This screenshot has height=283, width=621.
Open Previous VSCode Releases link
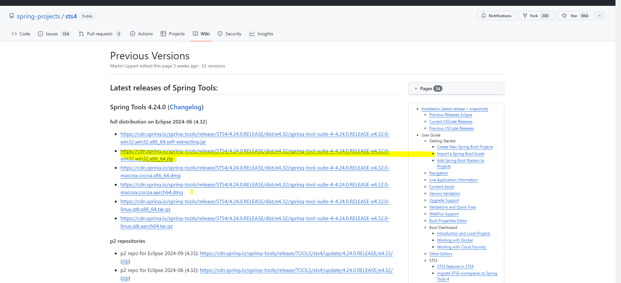[x=451, y=128]
